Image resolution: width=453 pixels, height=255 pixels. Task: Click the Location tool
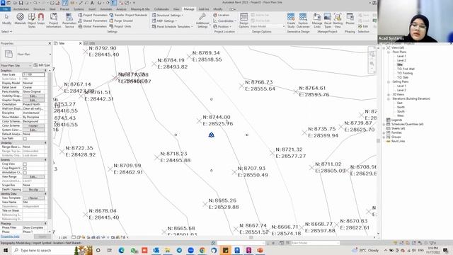tap(222, 15)
